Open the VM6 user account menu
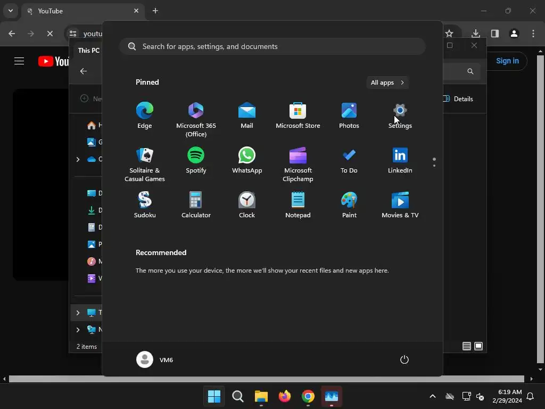Image resolution: width=545 pixels, height=409 pixels. tap(155, 359)
